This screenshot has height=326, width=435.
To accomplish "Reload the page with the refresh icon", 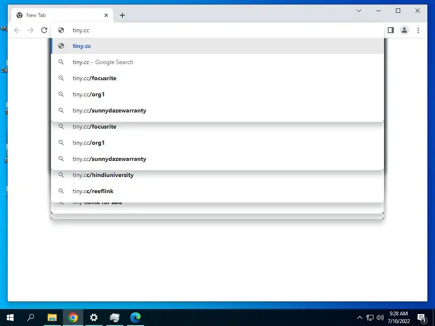I will 44,30.
